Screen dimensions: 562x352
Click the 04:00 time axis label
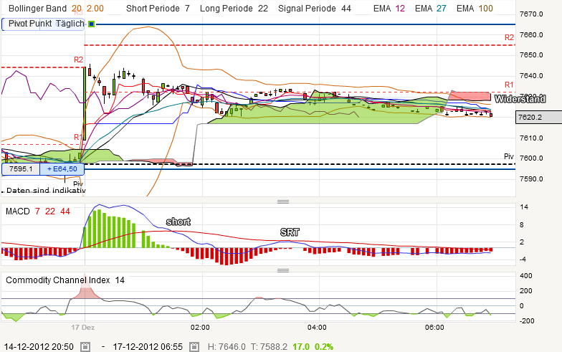tap(317, 327)
